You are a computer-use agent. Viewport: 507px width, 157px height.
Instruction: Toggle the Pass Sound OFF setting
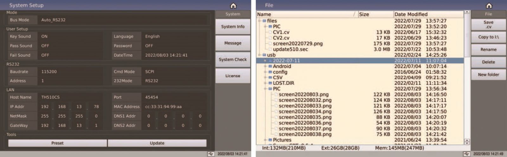click(70, 46)
